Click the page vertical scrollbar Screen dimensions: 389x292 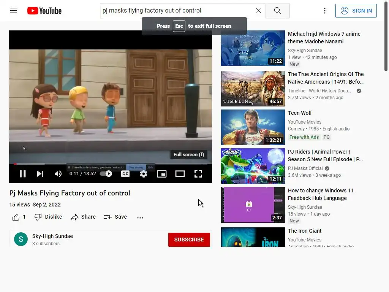[x=386, y=37]
